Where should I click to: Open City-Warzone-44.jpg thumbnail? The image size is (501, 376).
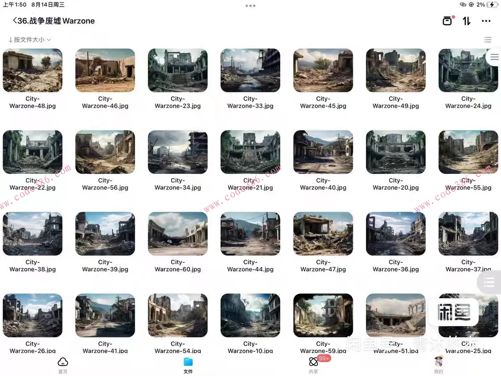coord(250,234)
